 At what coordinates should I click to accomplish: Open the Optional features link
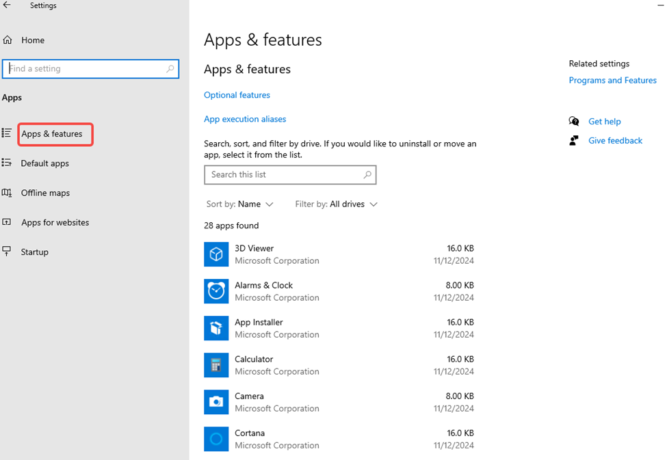(237, 95)
